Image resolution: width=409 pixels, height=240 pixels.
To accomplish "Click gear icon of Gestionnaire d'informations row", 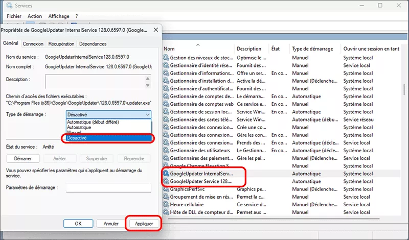I will click(166, 73).
